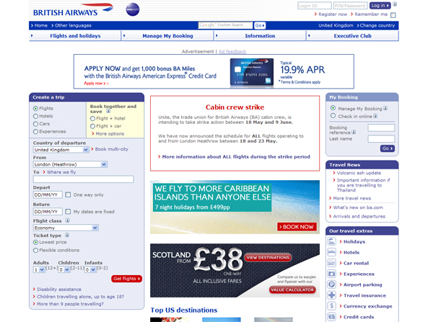433x322 pixels.
Task: Select the Flight + hotel option
Action: pos(93,119)
